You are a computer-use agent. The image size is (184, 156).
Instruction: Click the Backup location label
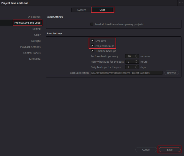click(x=79, y=73)
